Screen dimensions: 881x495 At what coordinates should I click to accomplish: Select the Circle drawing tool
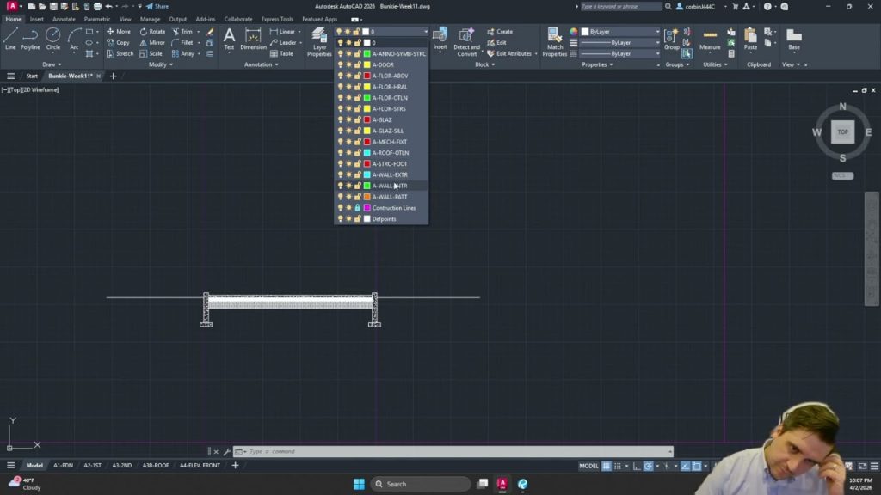point(52,38)
